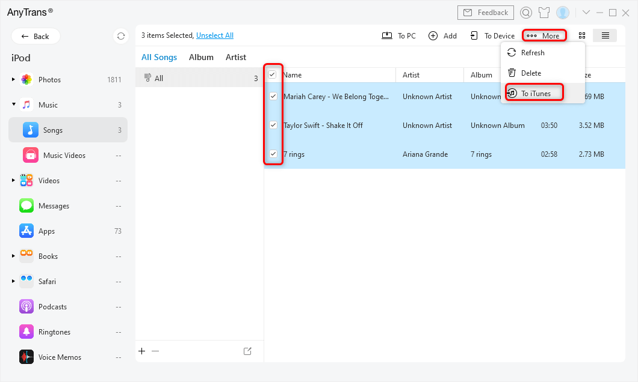Open the Ringtones bell icon
Viewport: 638px width, 382px height.
(x=26, y=332)
